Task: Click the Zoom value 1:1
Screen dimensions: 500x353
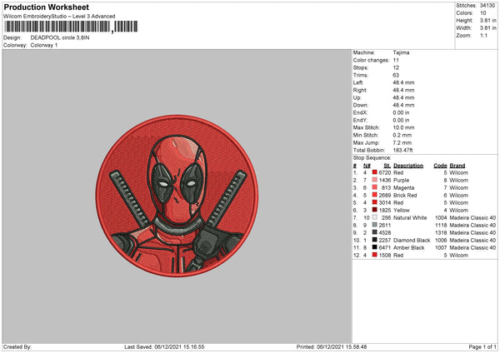Action: pyautogui.click(x=483, y=35)
